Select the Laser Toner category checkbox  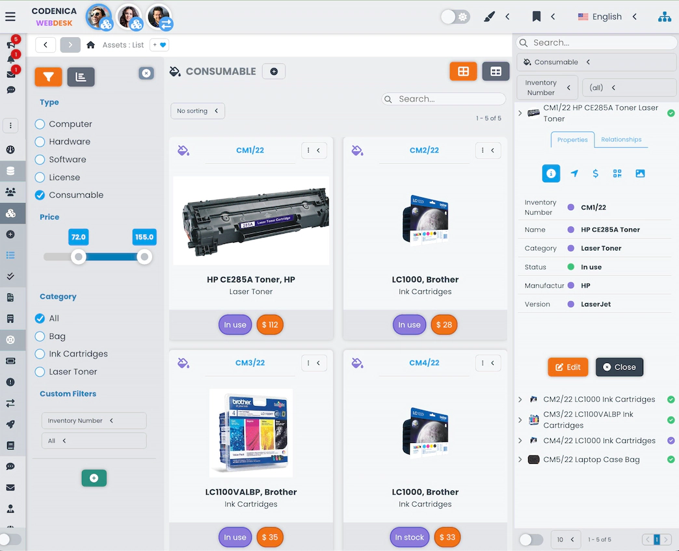point(40,372)
